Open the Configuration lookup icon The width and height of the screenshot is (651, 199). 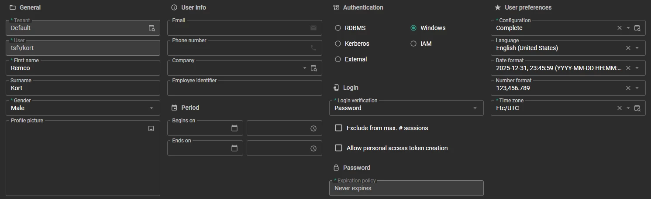pos(637,28)
